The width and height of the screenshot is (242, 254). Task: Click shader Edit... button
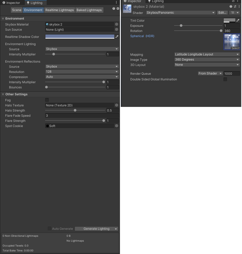(222, 13)
